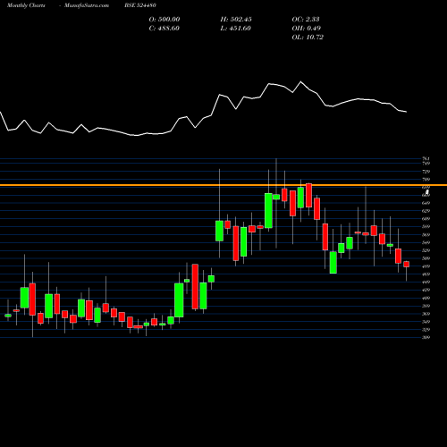This screenshot has width=447, height=447.
Task: Click the price axis label '709'
Action: click(x=426, y=180)
